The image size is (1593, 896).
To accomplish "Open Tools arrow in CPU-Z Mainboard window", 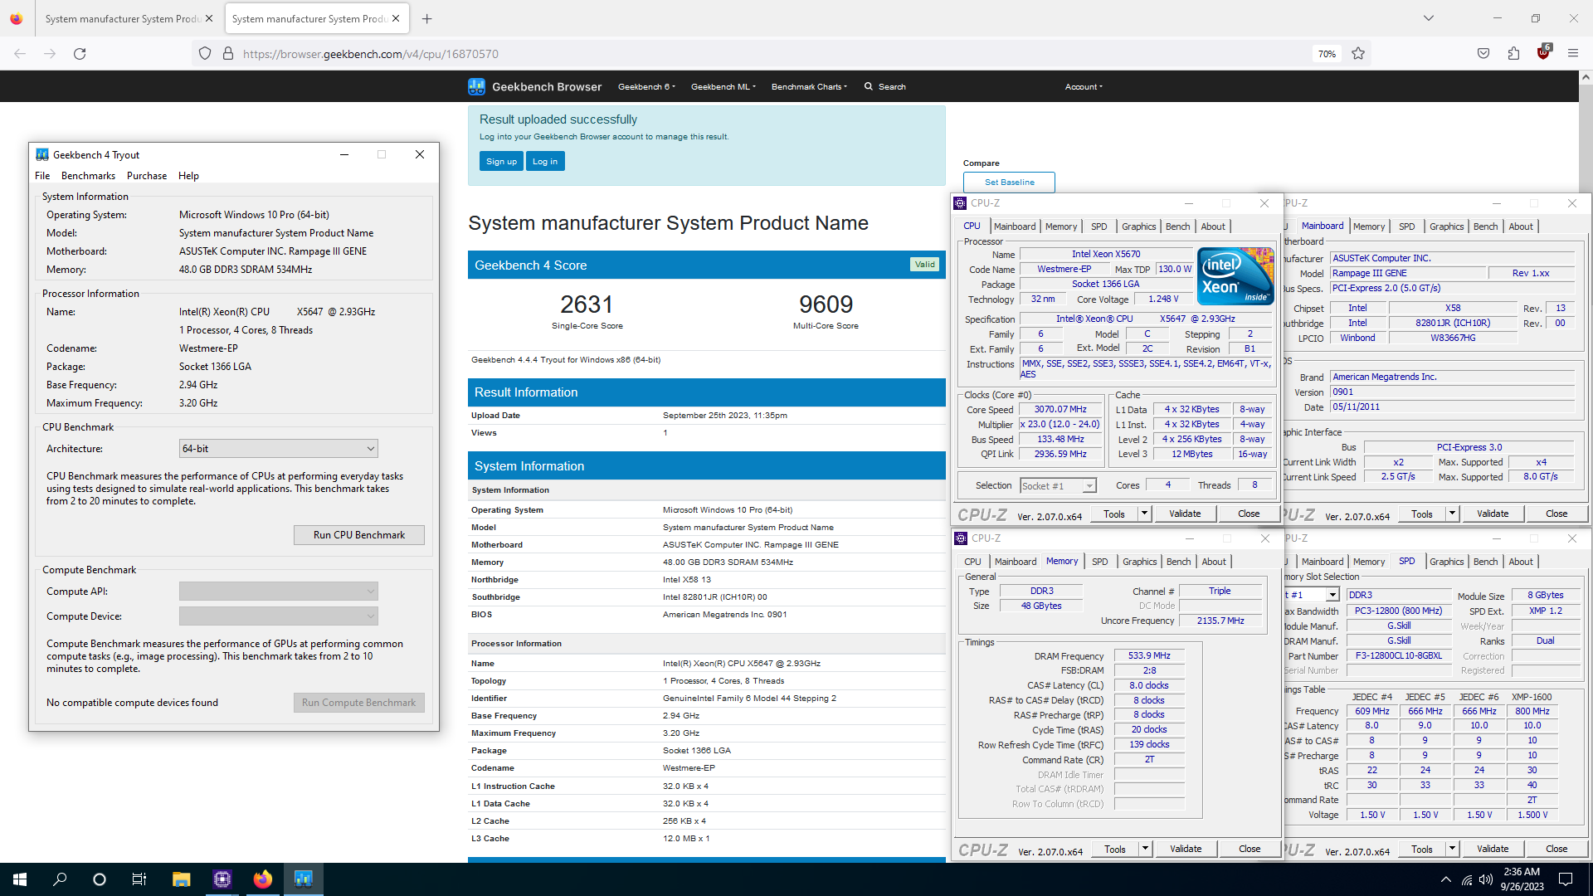I will [x=1452, y=514].
